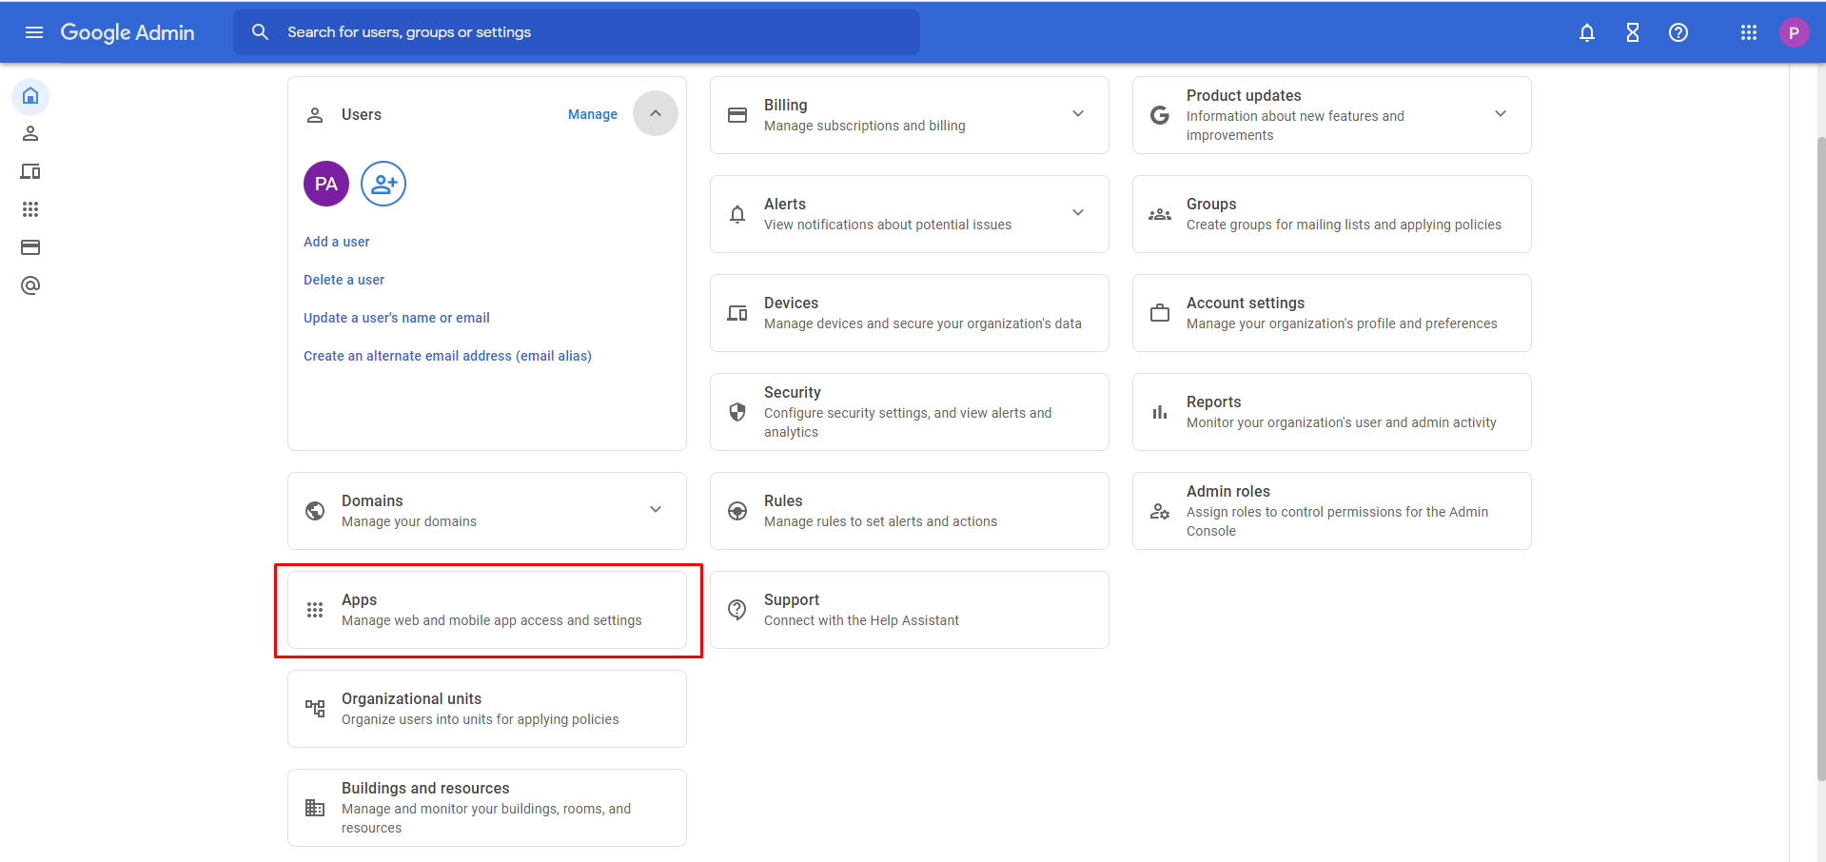This screenshot has height=862, width=1826.
Task: Expand the Product updates card
Action: point(1501,114)
